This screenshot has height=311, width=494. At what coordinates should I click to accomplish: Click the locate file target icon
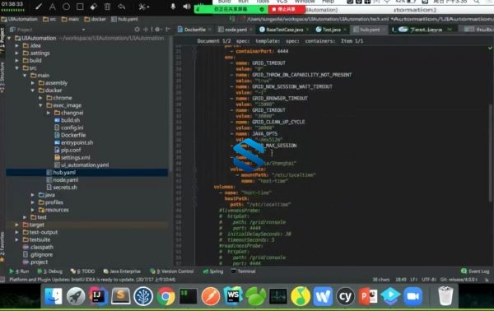(137, 30)
